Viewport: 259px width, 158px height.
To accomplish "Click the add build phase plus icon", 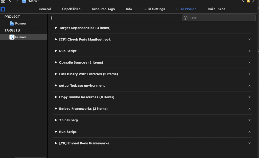I will coord(51,18).
